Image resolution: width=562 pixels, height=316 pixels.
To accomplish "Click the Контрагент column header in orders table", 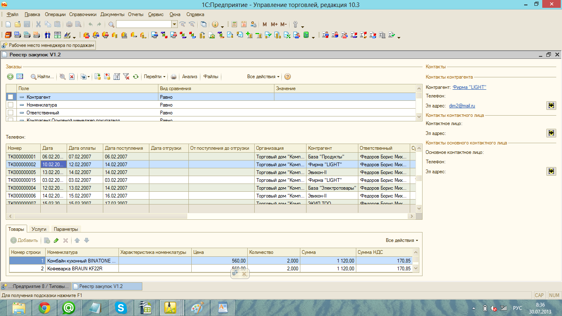I will pyautogui.click(x=332, y=148).
